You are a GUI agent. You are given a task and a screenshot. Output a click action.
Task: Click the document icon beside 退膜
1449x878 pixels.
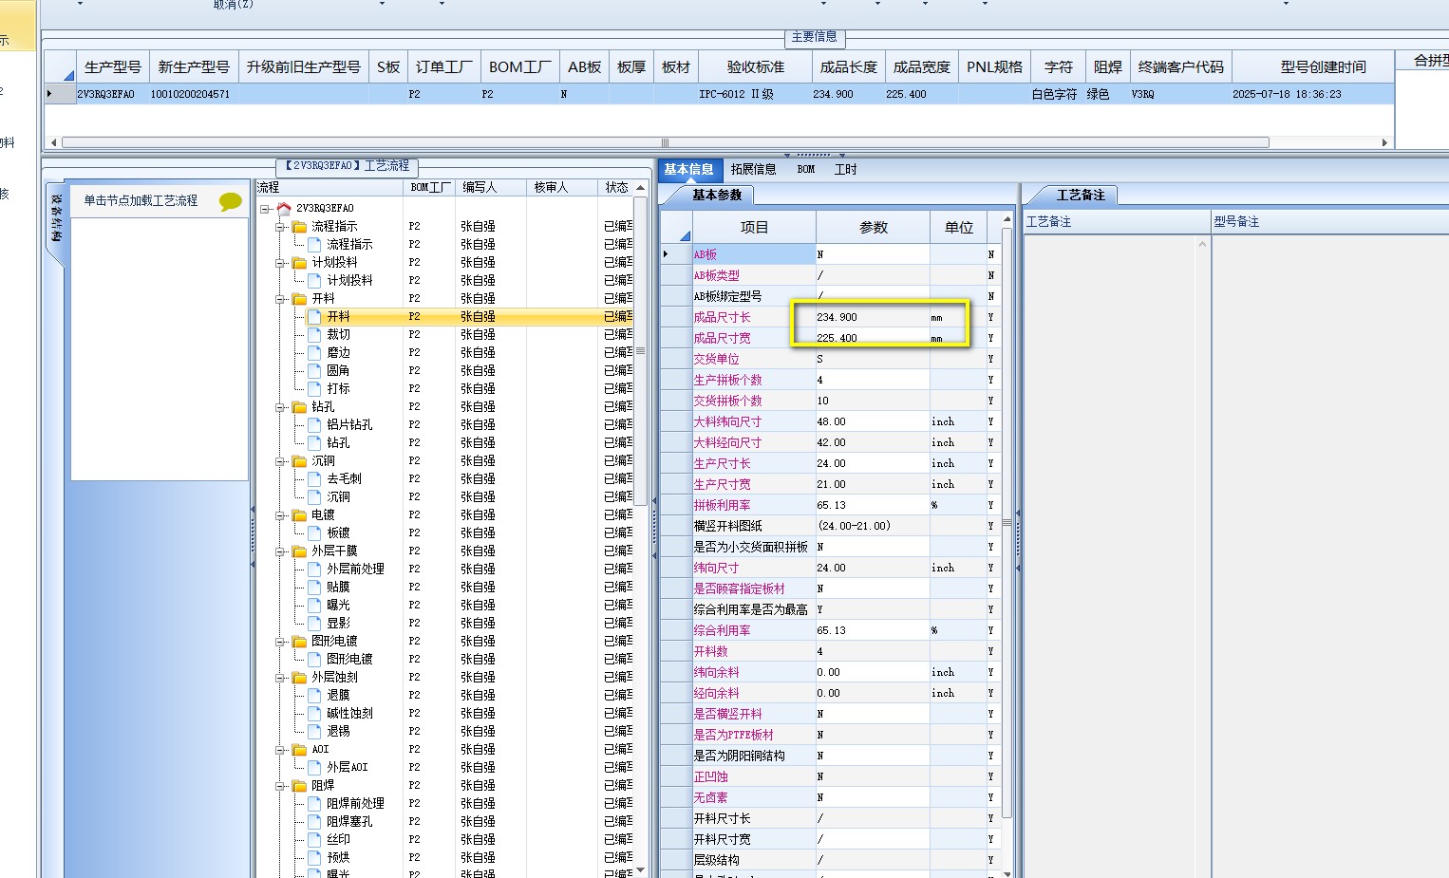click(x=314, y=695)
